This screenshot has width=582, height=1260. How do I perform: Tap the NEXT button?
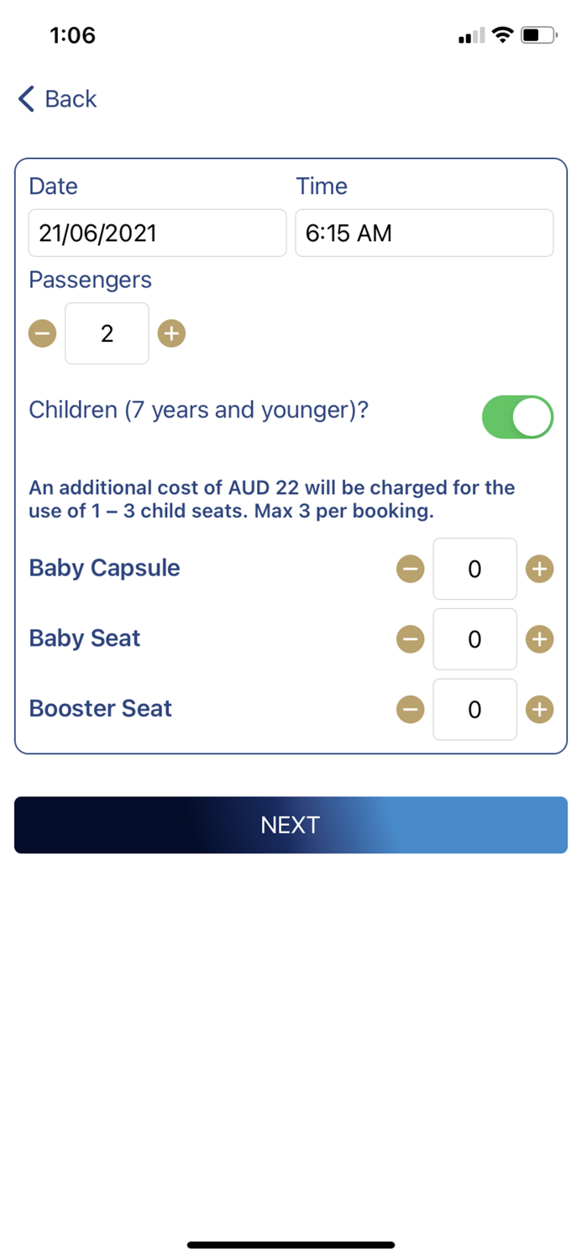click(x=291, y=824)
